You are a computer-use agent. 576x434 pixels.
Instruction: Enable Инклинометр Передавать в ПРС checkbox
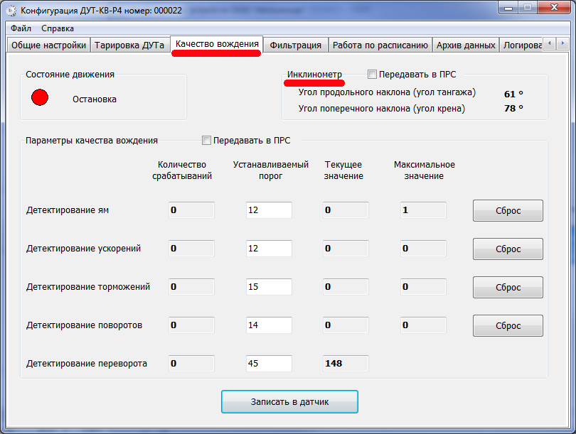tap(372, 75)
